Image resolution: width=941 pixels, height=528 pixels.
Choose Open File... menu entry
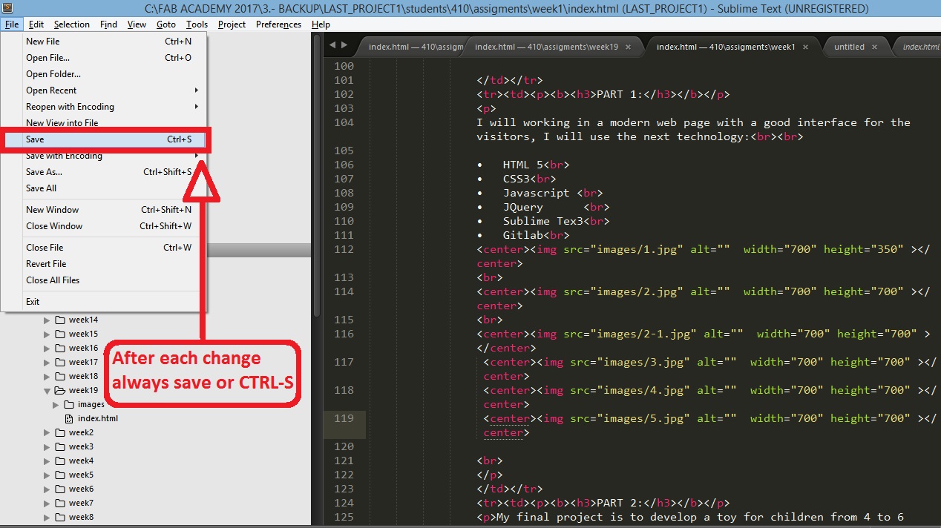pyautogui.click(x=104, y=58)
